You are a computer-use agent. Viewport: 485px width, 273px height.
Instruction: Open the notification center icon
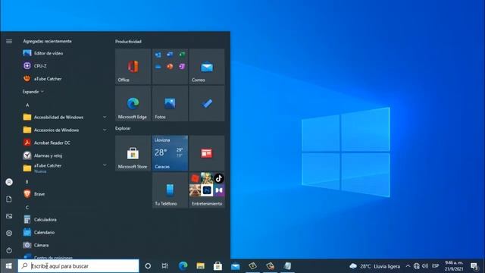[474, 266]
